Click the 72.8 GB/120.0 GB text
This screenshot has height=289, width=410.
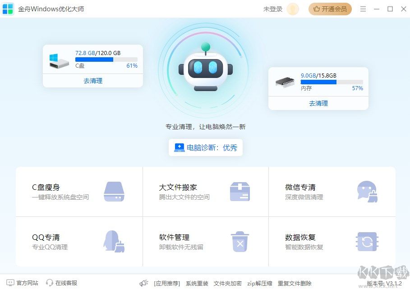(x=98, y=53)
